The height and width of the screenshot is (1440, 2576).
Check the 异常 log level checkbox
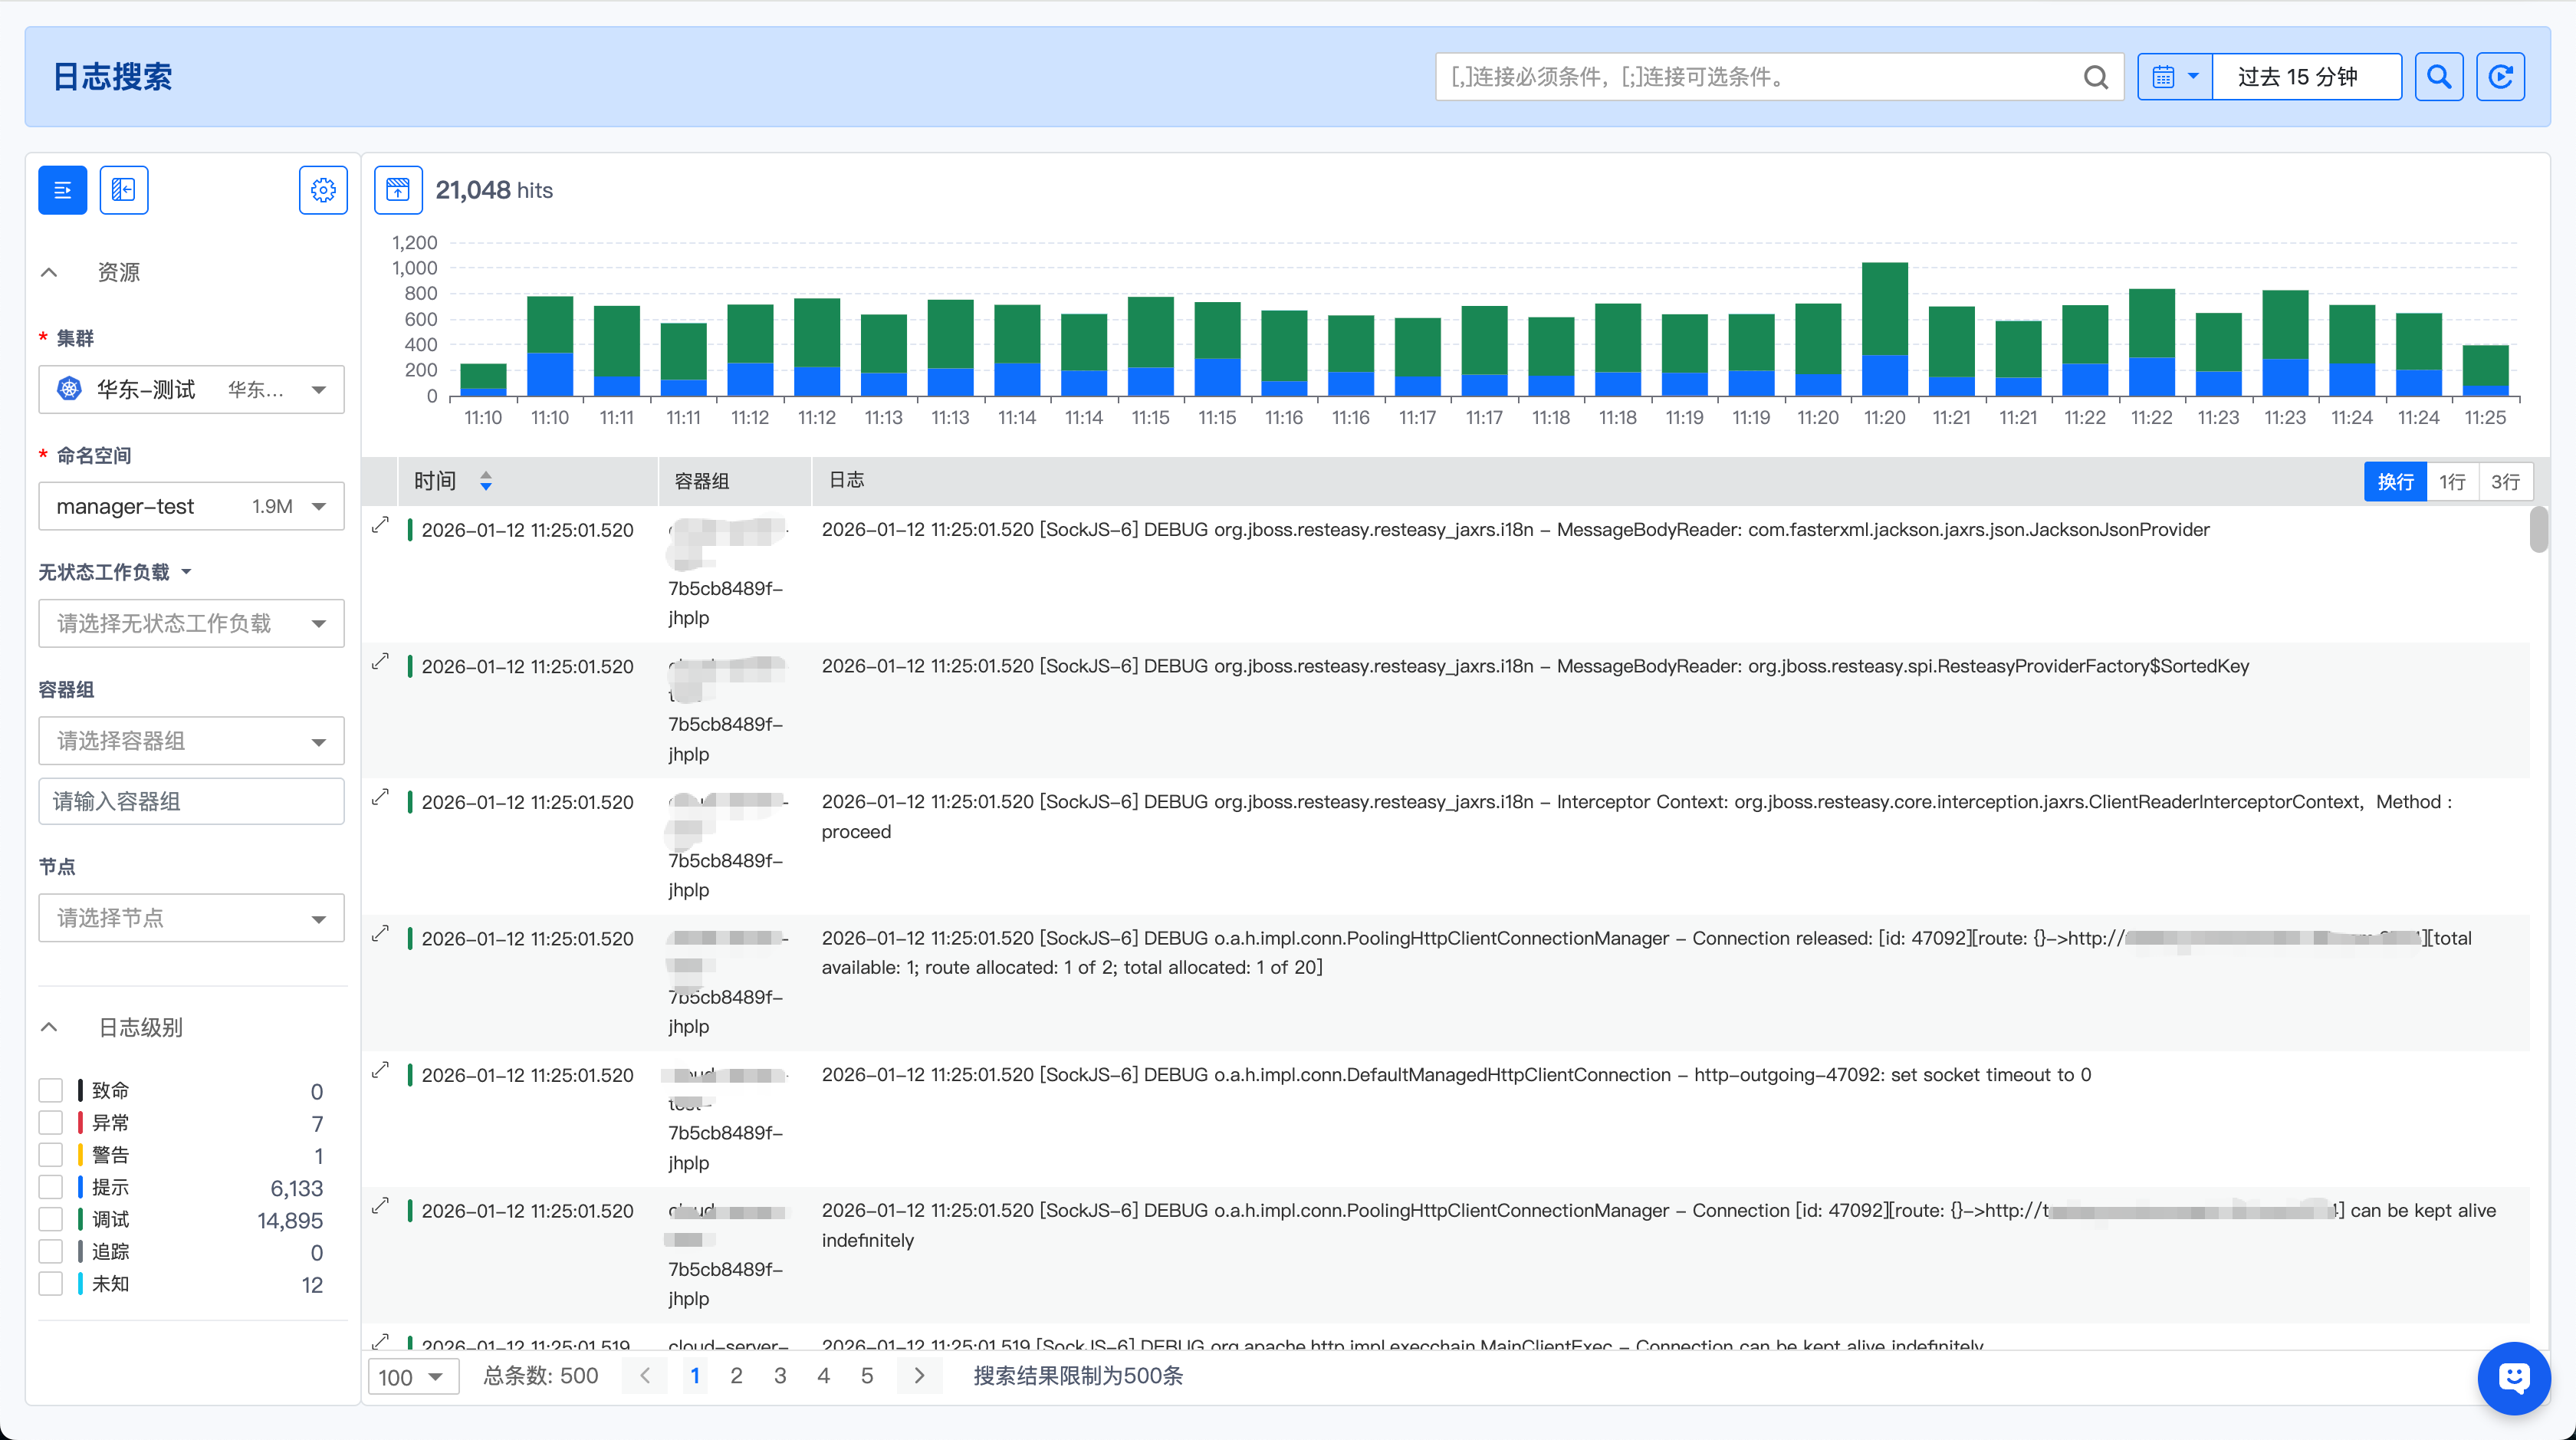click(x=51, y=1122)
